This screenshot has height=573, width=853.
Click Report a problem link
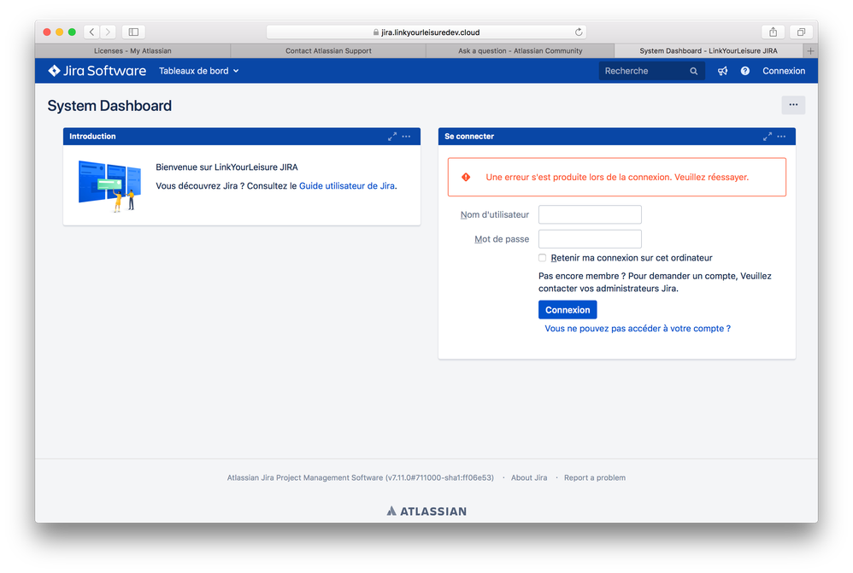click(x=595, y=478)
